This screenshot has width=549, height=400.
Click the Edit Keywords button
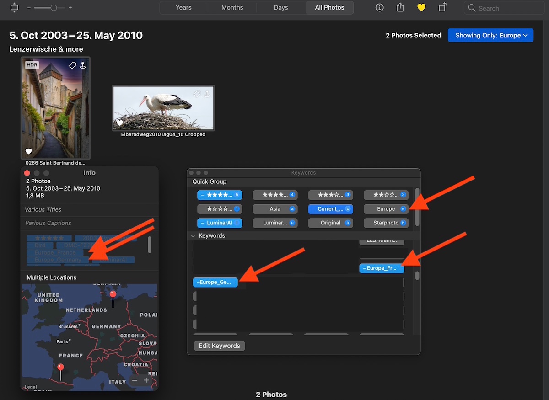click(x=220, y=346)
